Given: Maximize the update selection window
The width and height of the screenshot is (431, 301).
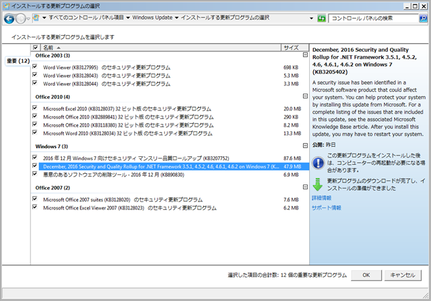Looking at the screenshot, I should [x=416, y=6].
